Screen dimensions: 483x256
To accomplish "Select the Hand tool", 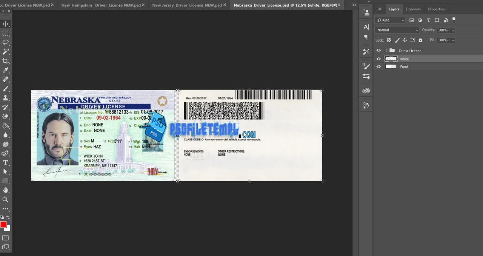I will [x=6, y=190].
